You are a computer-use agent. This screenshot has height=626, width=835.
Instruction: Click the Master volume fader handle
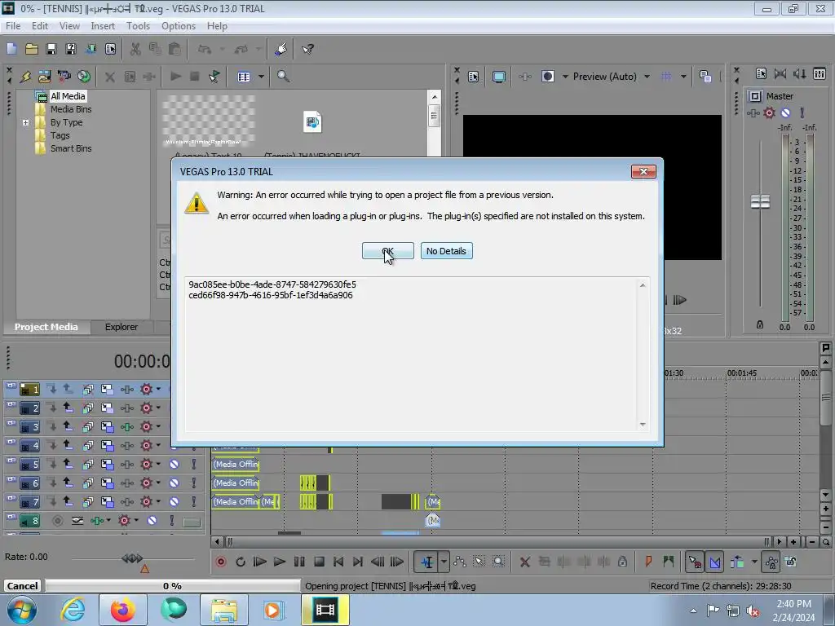point(760,202)
